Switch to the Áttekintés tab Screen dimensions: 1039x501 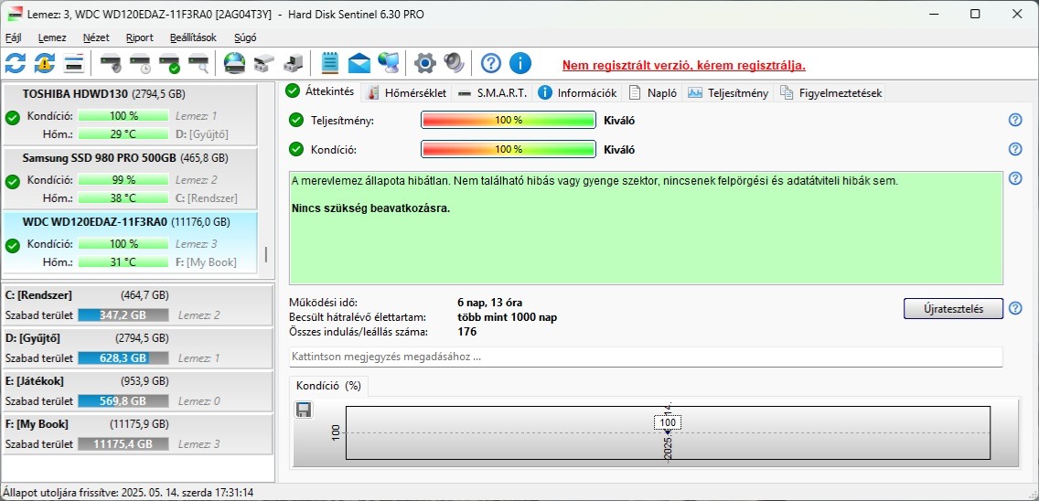click(x=321, y=92)
